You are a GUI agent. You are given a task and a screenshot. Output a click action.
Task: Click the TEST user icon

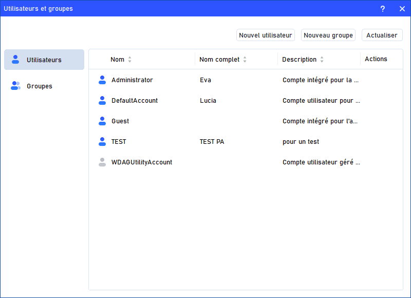coord(102,142)
